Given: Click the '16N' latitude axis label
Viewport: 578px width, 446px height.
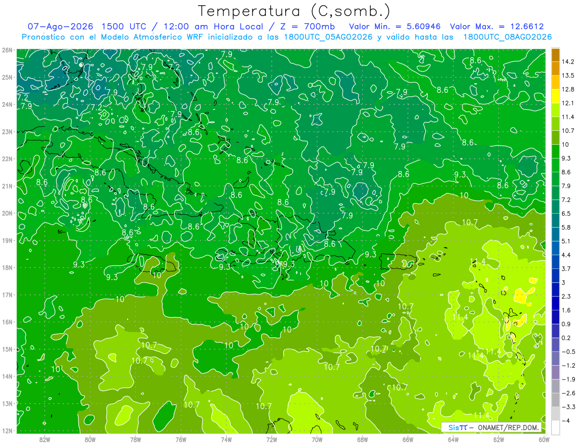Looking at the screenshot, I should [7, 322].
